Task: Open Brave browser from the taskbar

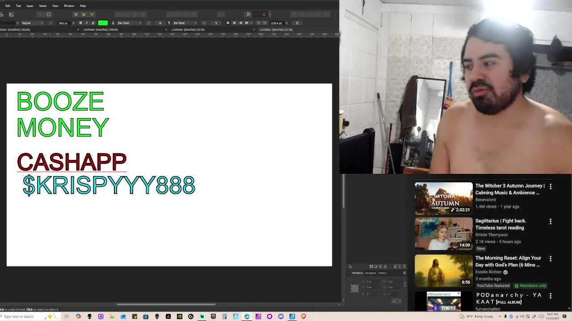Action: pyautogui.click(x=304, y=317)
